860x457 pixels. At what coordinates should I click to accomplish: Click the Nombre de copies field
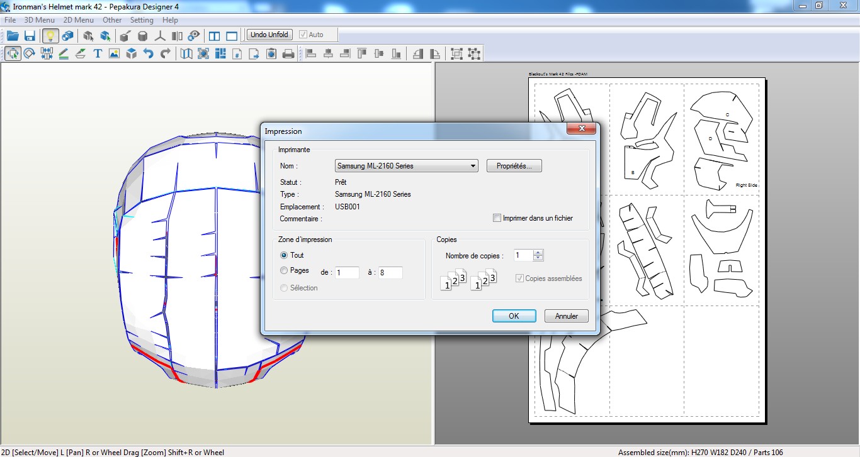point(523,255)
